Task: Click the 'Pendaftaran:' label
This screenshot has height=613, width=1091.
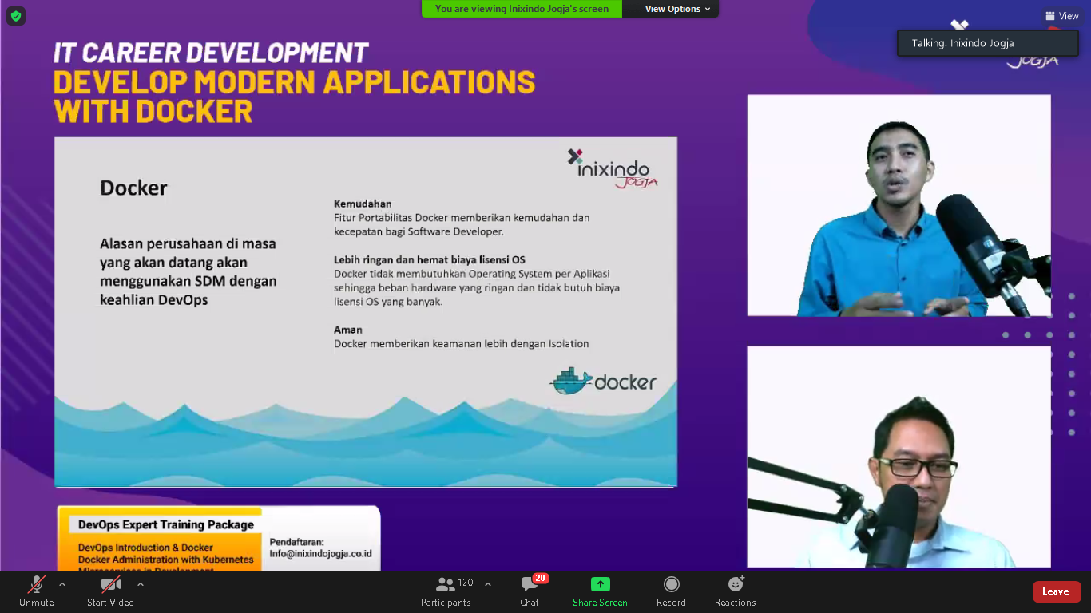Action: (296, 542)
